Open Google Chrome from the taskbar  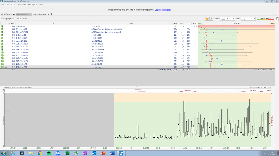coord(40,153)
